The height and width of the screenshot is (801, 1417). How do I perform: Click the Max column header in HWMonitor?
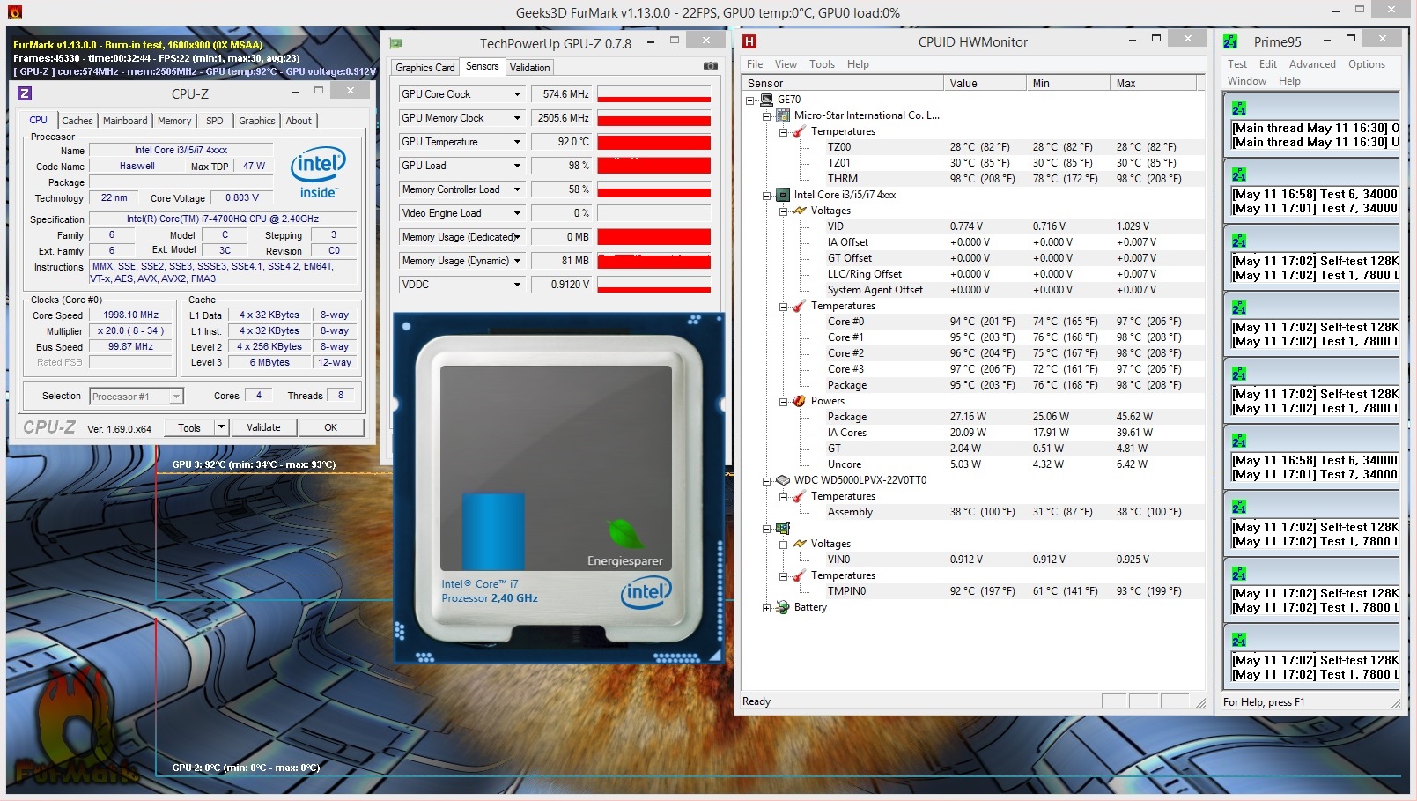[x=1153, y=84]
